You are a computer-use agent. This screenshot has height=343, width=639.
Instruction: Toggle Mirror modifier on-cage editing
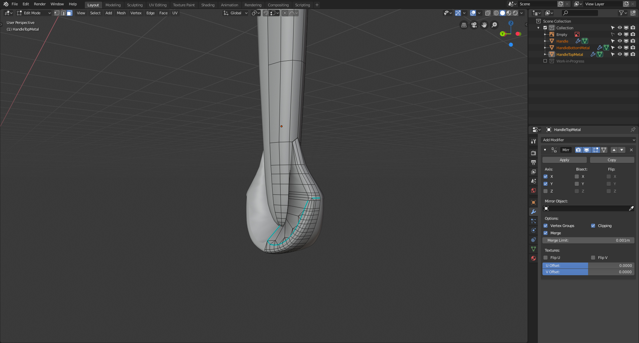(604, 150)
